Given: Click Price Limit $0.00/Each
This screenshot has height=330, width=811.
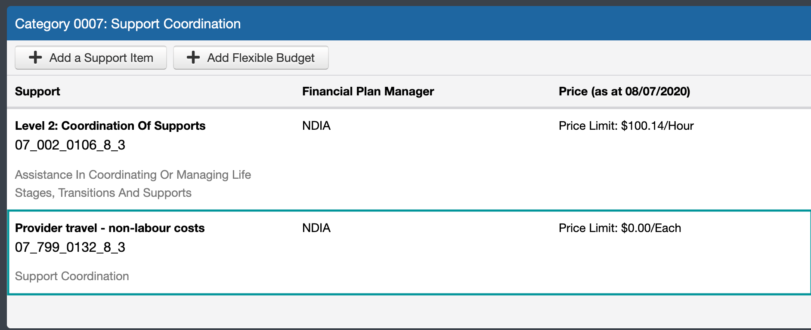Looking at the screenshot, I should pos(620,228).
